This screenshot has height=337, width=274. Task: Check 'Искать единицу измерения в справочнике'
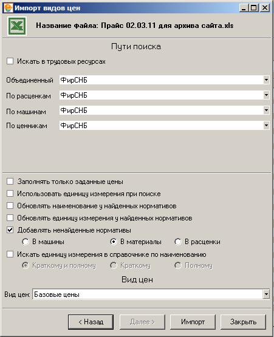[x=10, y=254]
